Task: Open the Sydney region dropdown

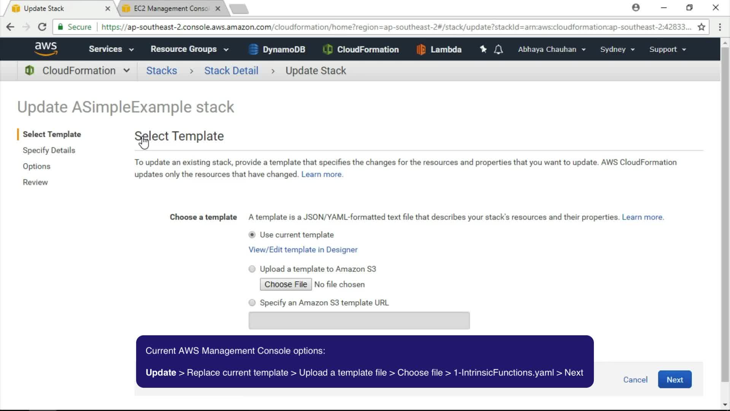Action: point(617,49)
